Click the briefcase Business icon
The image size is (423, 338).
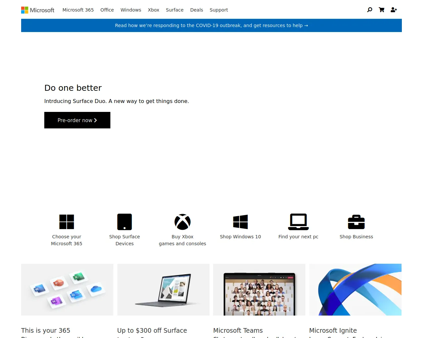tap(356, 222)
